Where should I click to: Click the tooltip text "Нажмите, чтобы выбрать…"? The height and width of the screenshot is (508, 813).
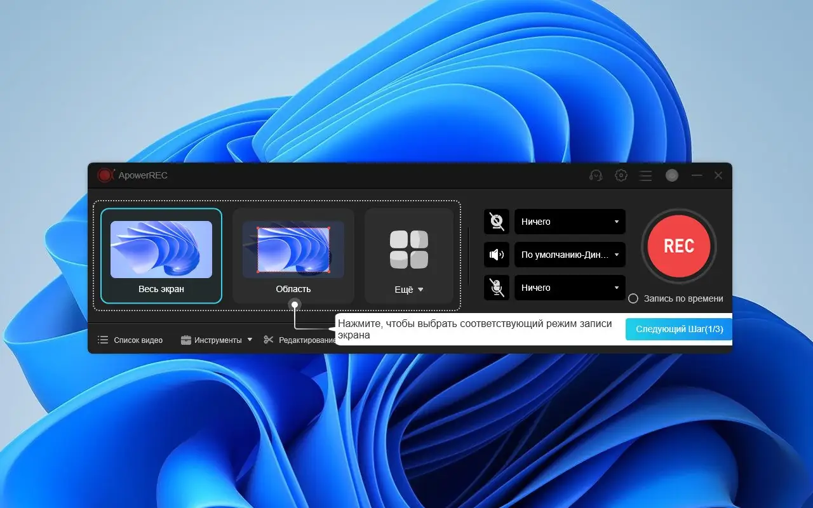pyautogui.click(x=475, y=329)
